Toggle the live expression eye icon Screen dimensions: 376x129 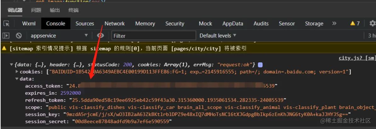(100, 36)
